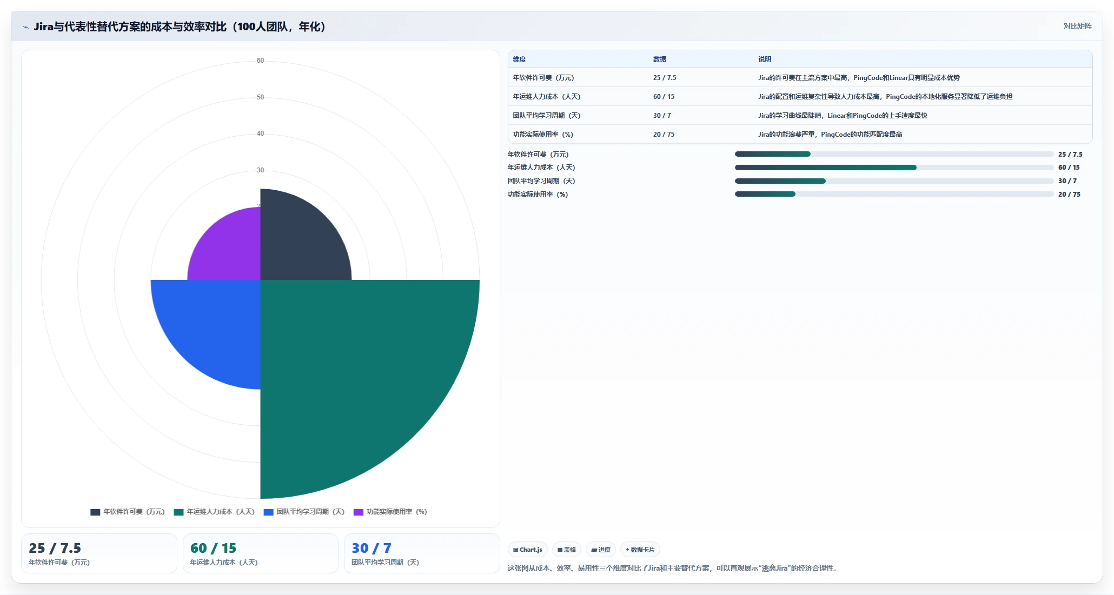This screenshot has height=595, width=1114.
Task: Toggle the 功能实际使用率（%）legend entry
Action: (390, 512)
